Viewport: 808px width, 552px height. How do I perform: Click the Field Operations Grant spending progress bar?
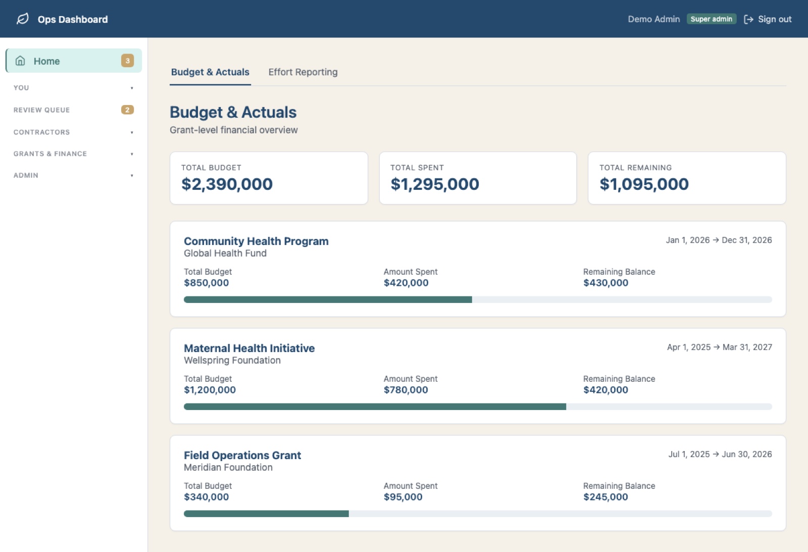[x=478, y=514]
